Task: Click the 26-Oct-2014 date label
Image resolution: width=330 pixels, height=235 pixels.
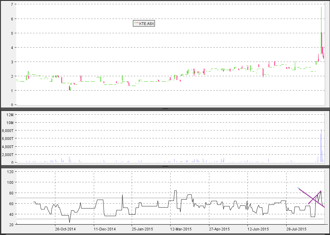Action: pyautogui.click(x=65, y=229)
